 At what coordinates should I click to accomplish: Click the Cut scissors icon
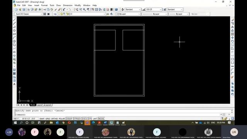[45, 9]
